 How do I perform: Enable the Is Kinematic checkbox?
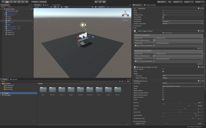[163, 19]
